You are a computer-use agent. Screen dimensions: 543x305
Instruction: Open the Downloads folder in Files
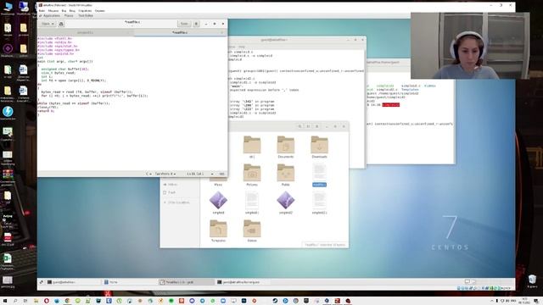(x=319, y=147)
